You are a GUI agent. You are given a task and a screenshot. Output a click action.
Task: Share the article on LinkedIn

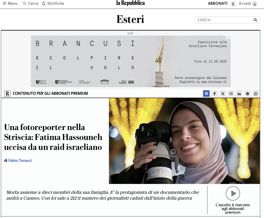coord(239,94)
